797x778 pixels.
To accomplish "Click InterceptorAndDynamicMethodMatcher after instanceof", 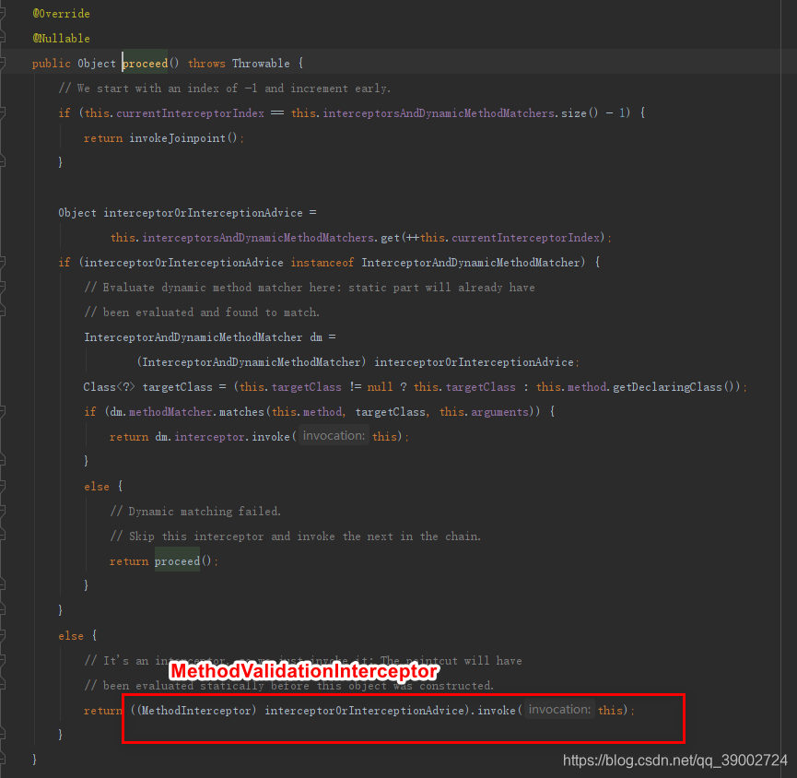I will pyautogui.click(x=471, y=263).
